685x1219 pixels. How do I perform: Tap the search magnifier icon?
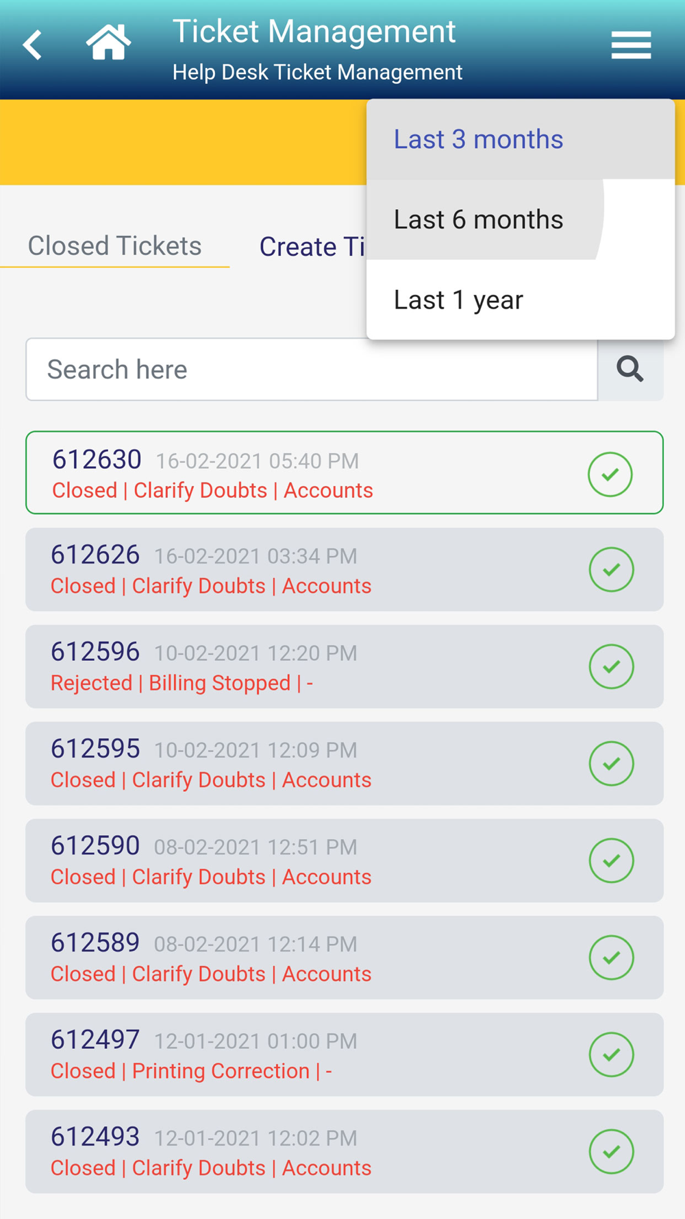[x=630, y=369]
